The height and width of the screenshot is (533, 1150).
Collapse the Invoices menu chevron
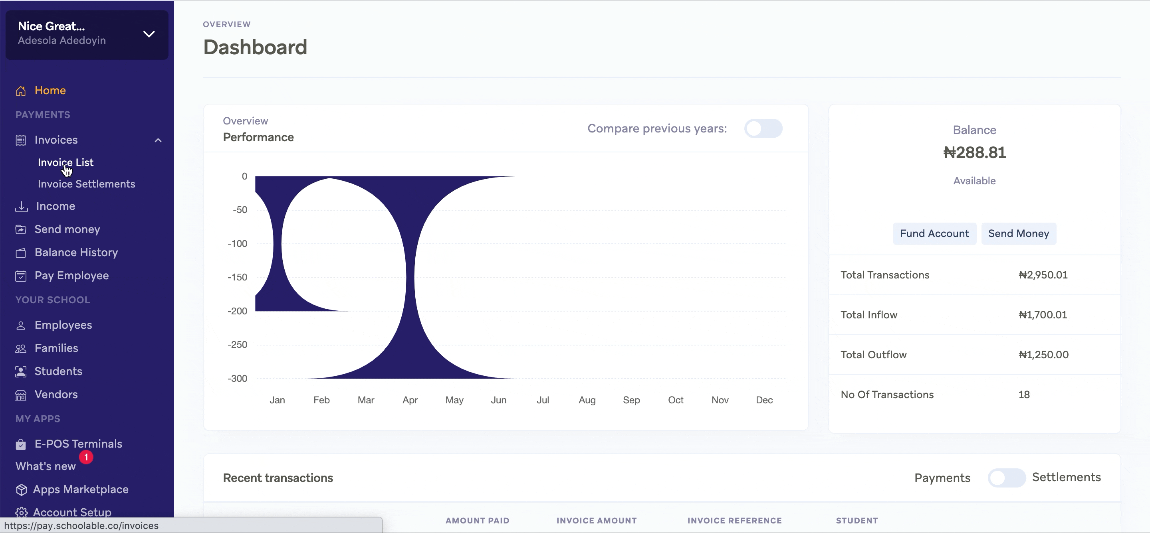158,140
